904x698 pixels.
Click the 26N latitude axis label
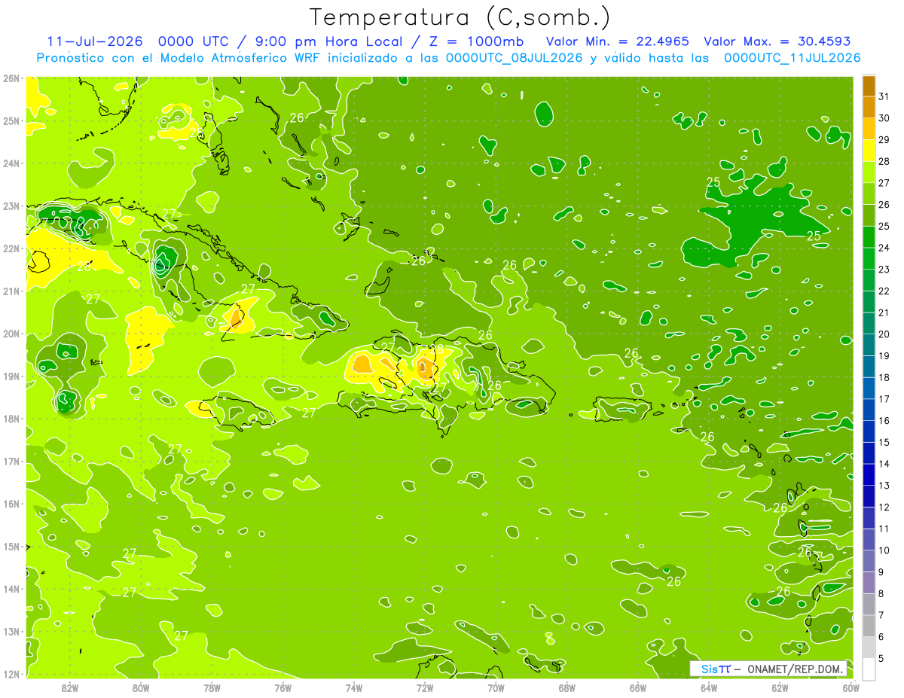[x=11, y=78]
